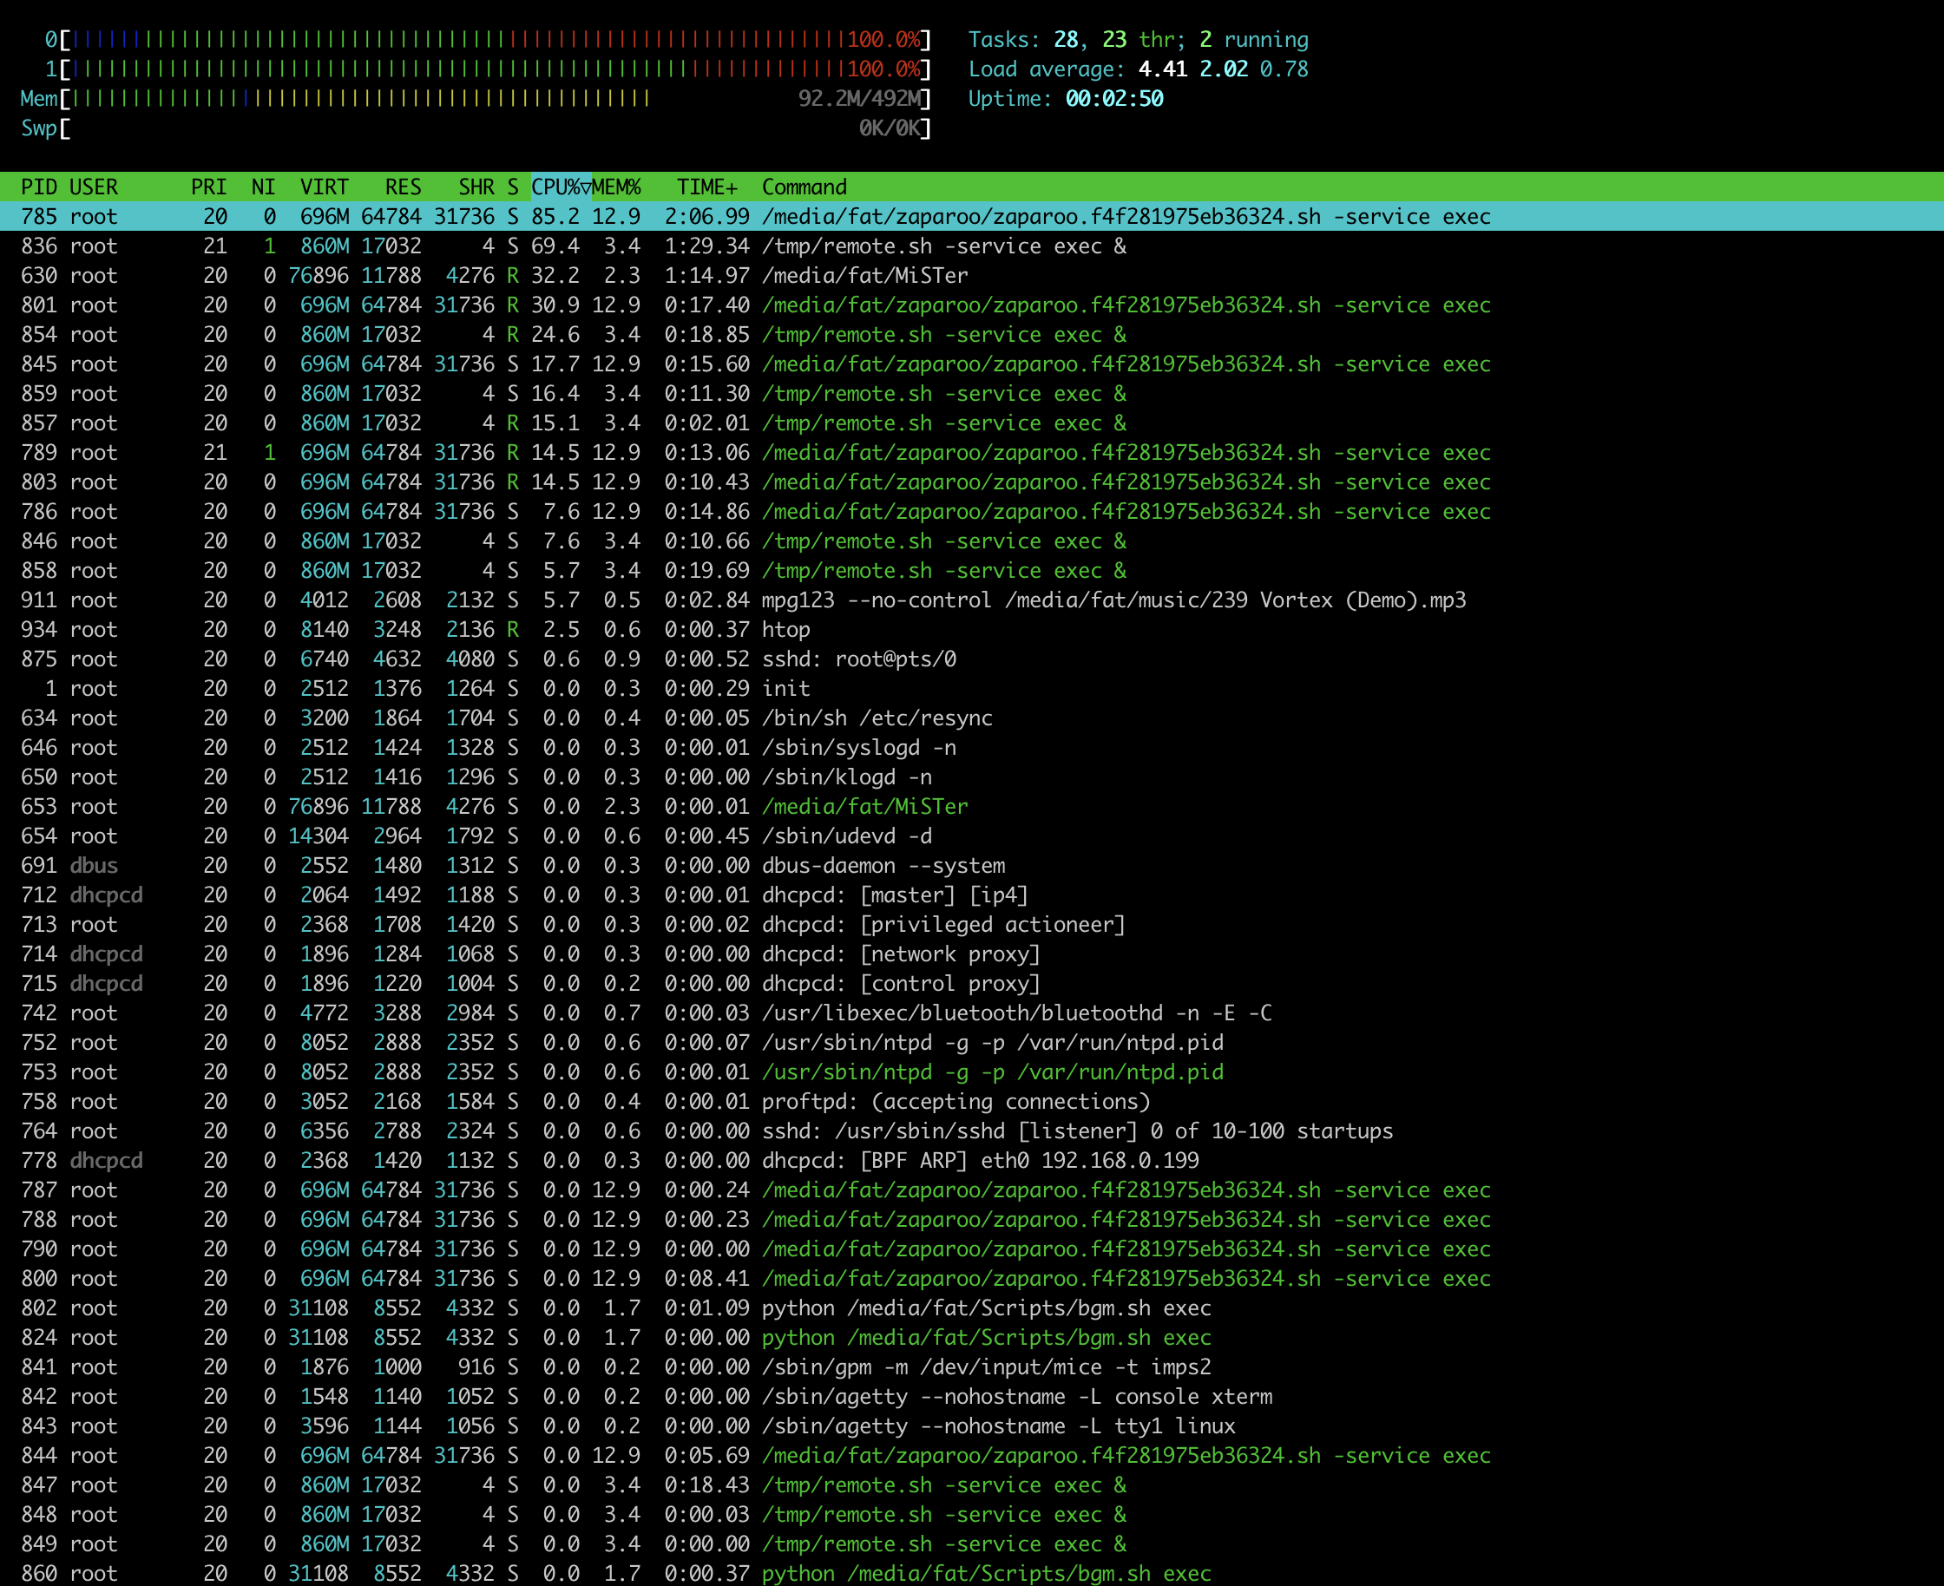
Task: Select remote.sh thread PID 859
Action: coord(971,394)
